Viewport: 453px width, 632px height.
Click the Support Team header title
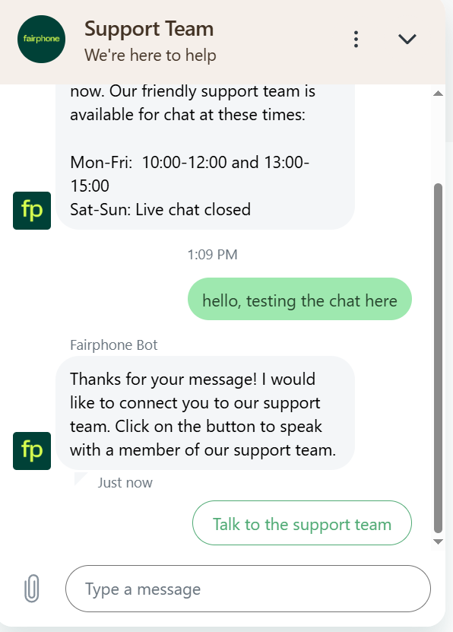click(x=149, y=29)
